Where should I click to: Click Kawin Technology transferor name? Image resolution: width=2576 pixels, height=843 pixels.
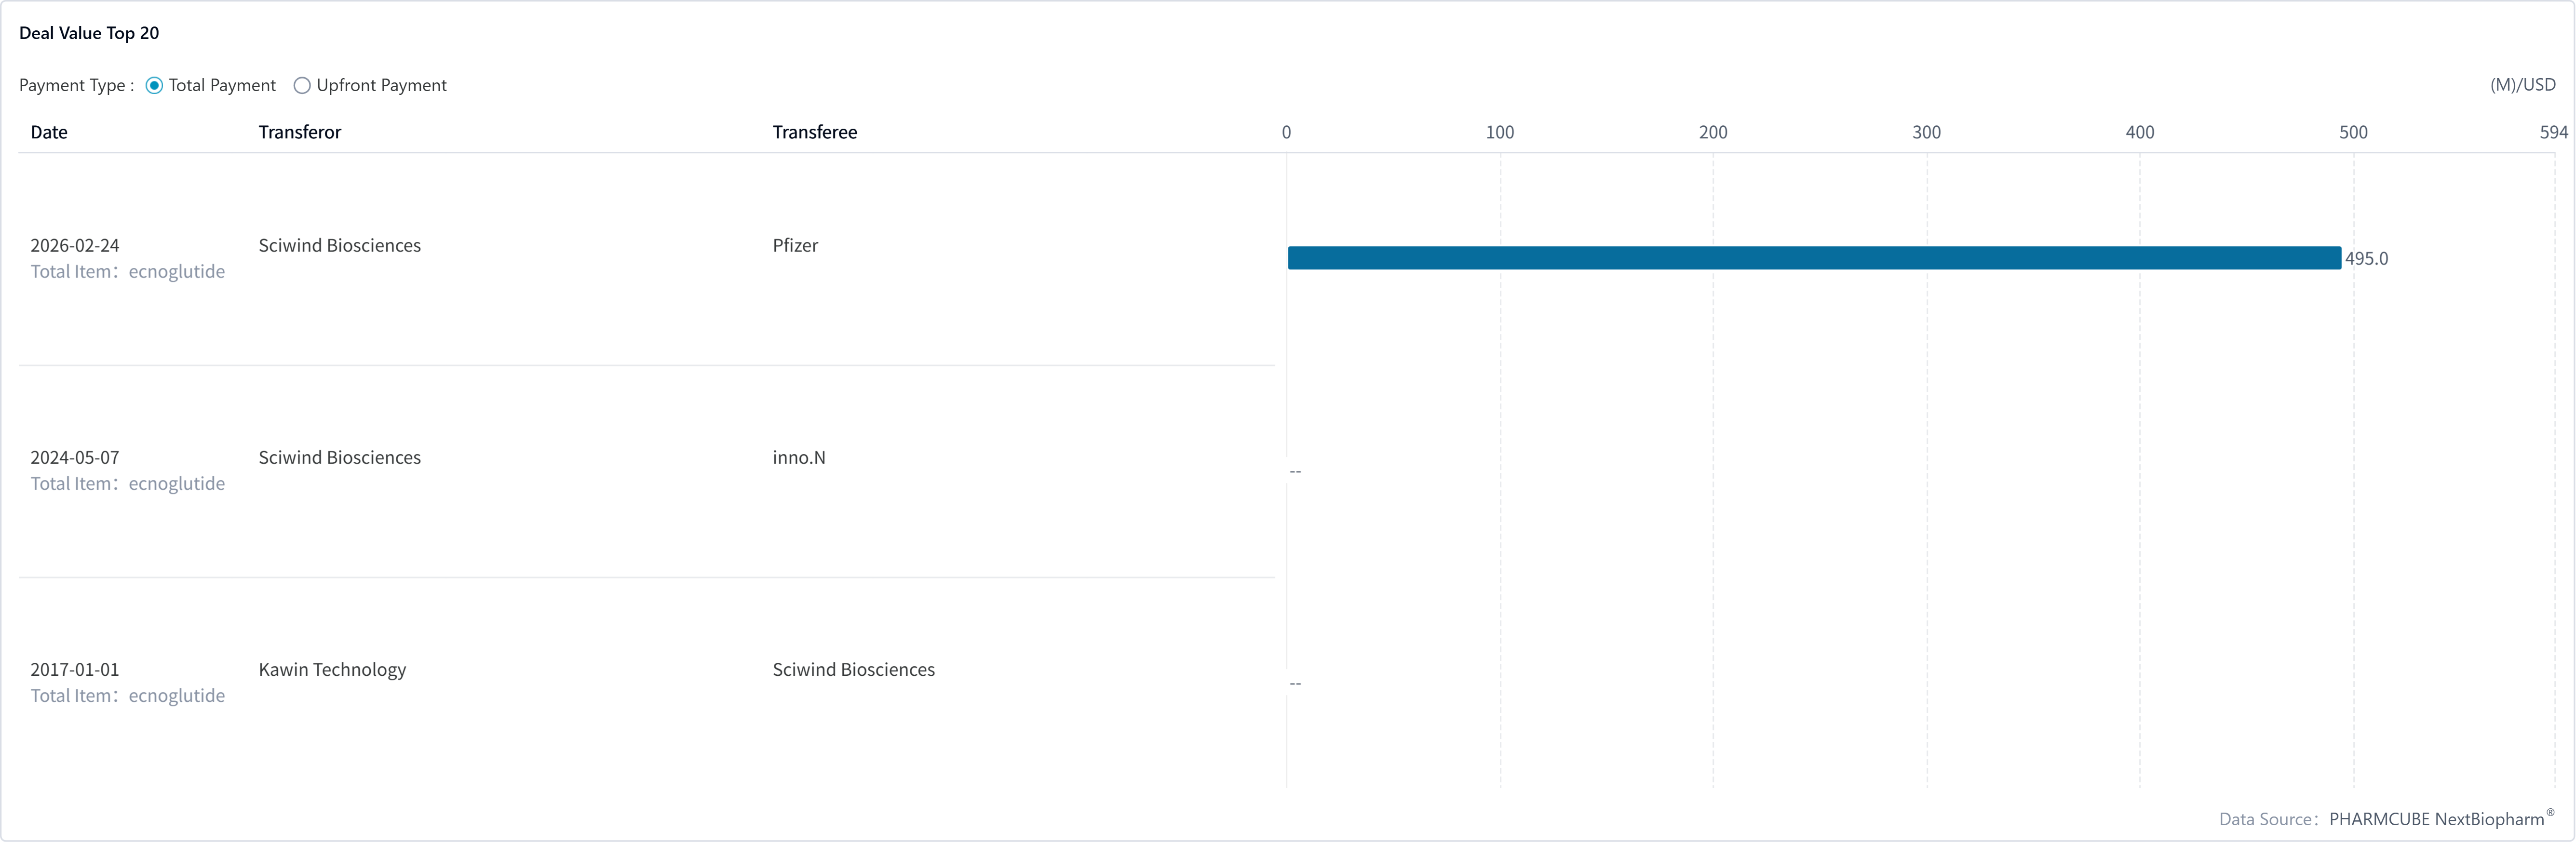332,669
